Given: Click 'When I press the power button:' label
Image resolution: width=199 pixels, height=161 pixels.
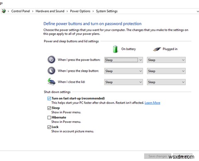Looking at the screenshot, I should click(79, 60).
